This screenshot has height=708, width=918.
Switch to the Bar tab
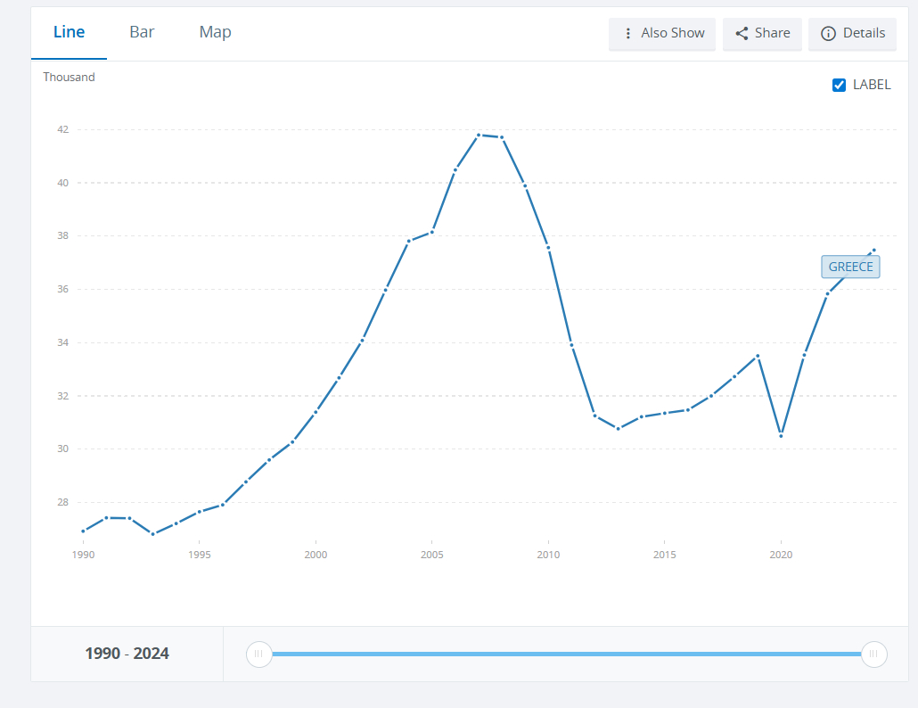pyautogui.click(x=142, y=32)
